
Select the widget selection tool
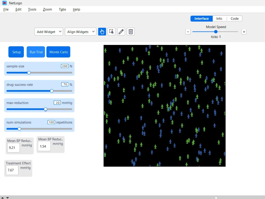(x=112, y=32)
